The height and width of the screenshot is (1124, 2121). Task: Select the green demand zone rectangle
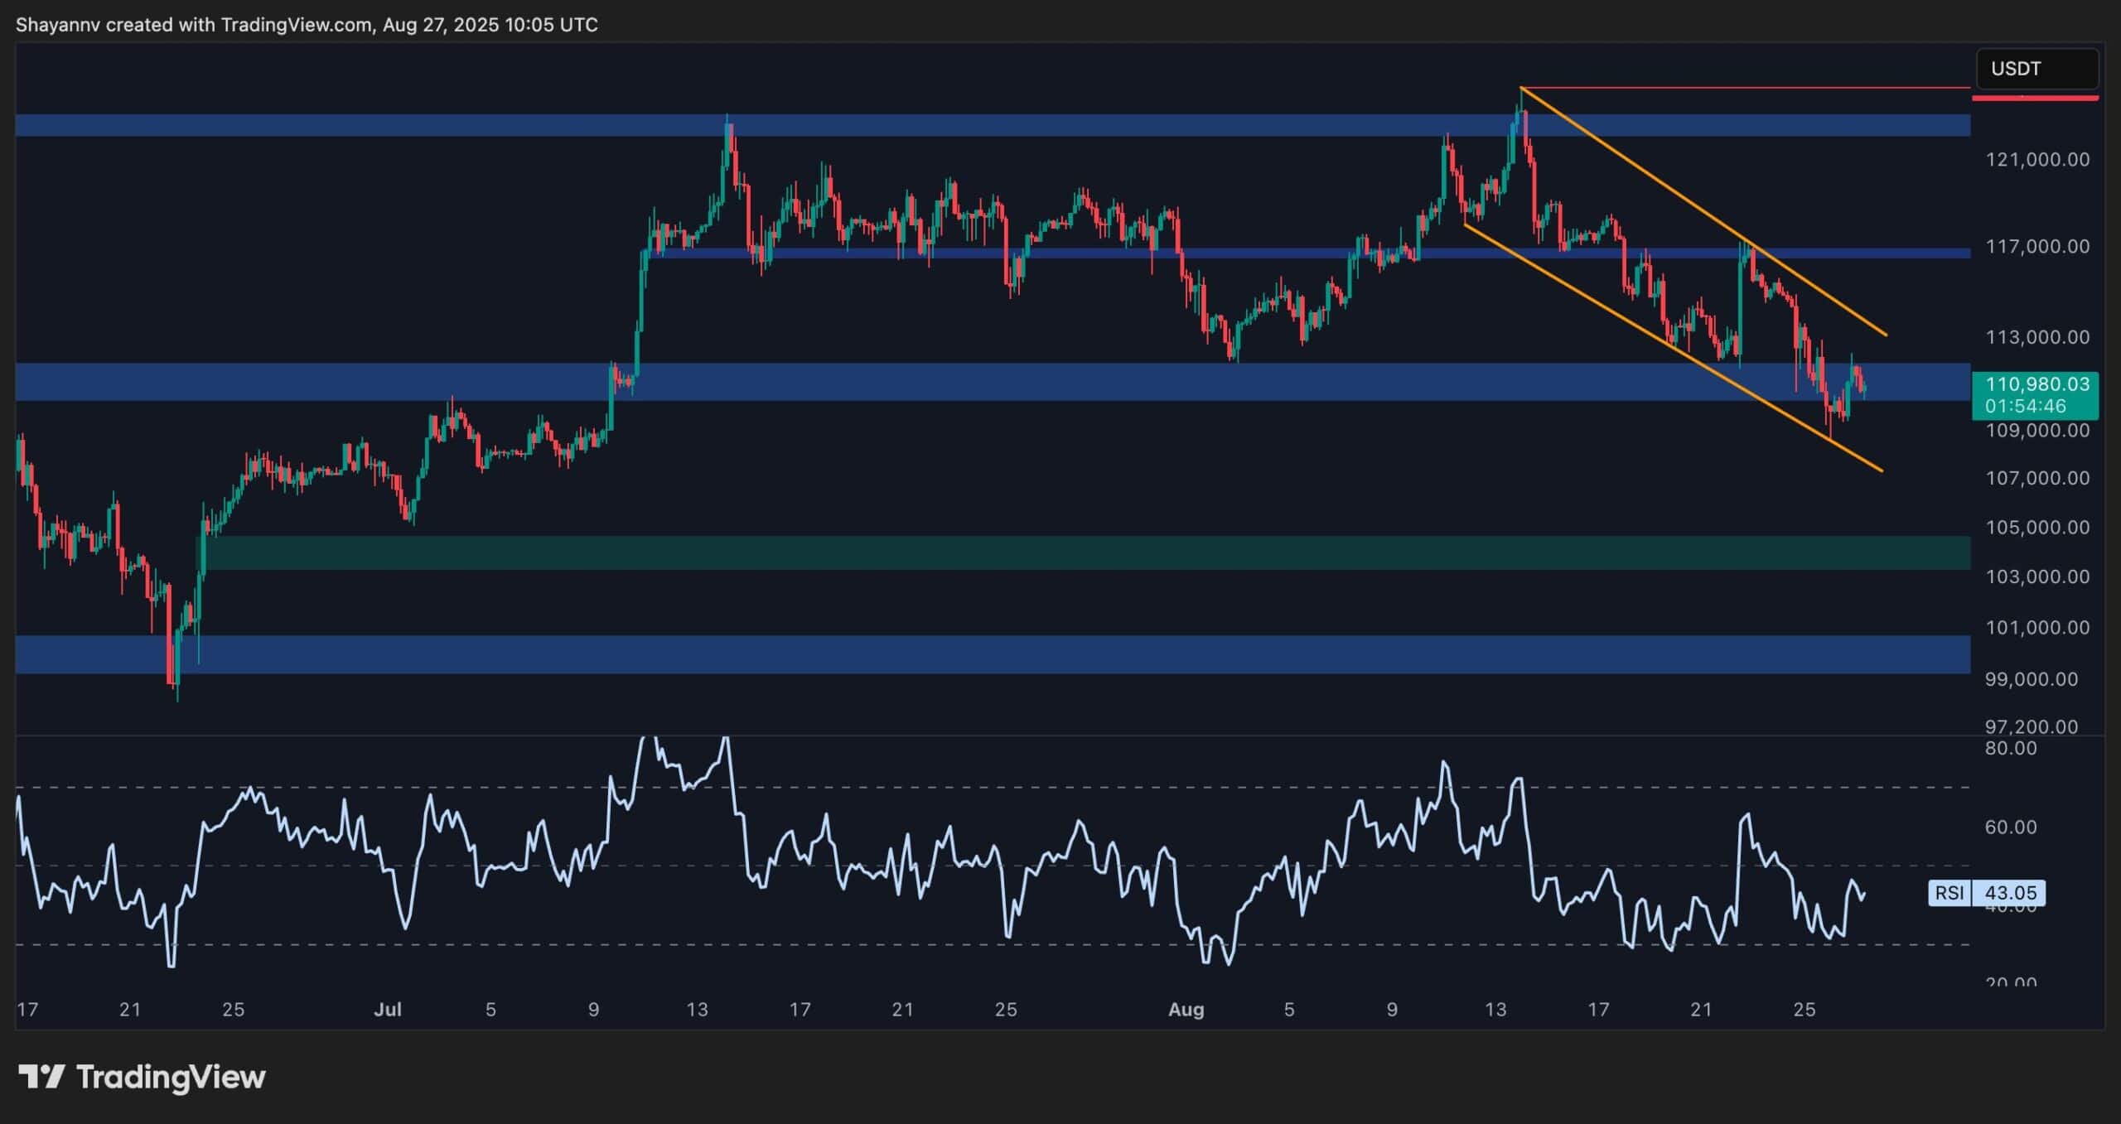1077,552
